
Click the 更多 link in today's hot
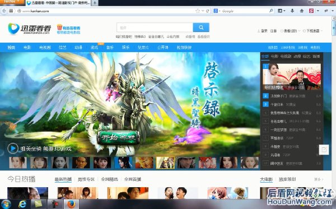coord(319,179)
